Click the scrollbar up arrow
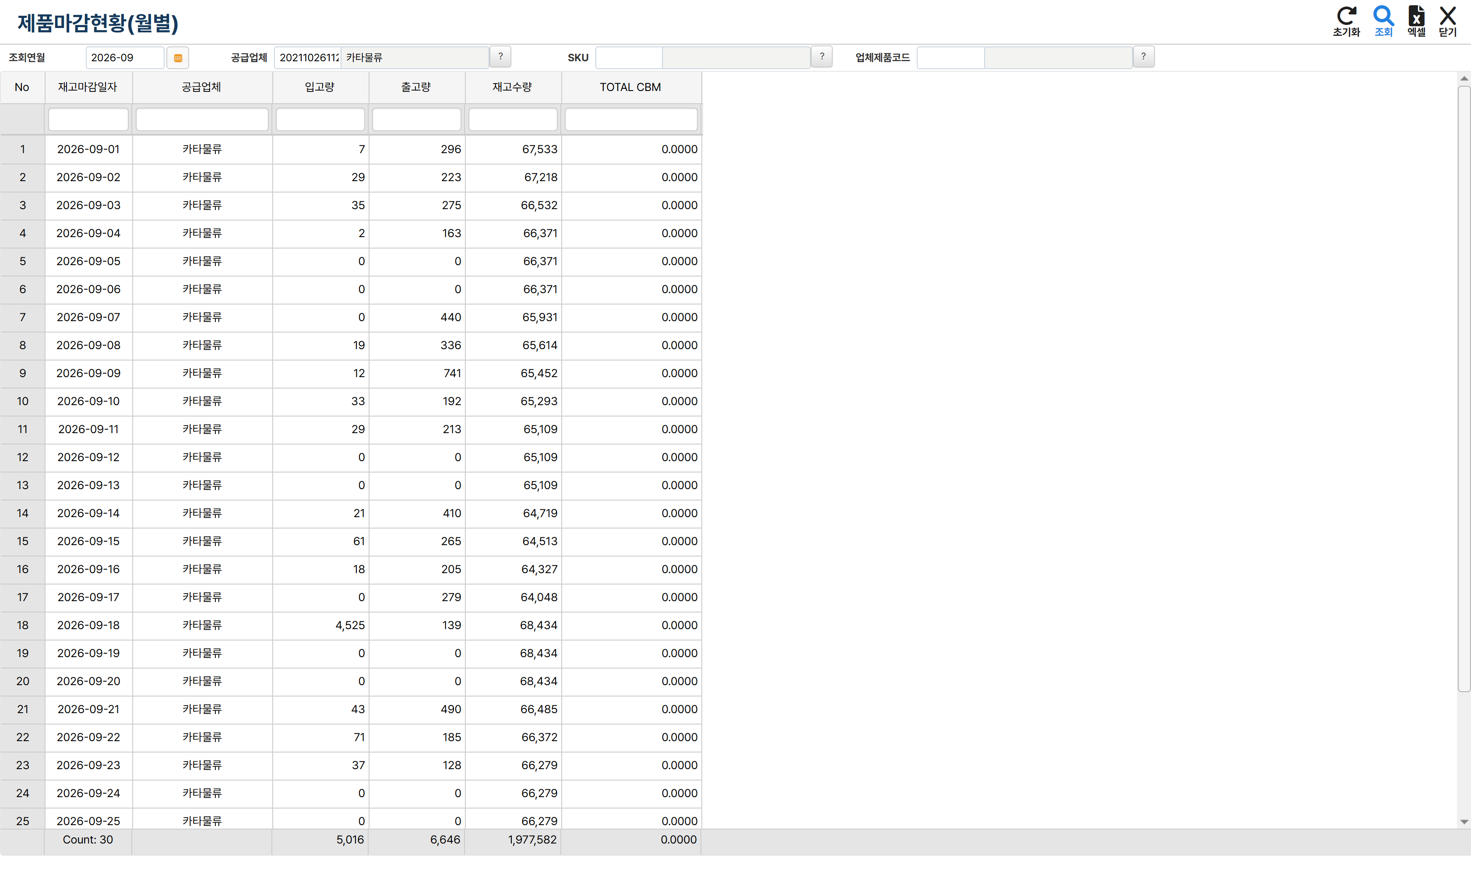The image size is (1471, 875). click(x=1464, y=78)
